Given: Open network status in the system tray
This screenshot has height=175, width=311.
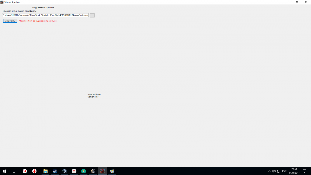Looking at the screenshot, I should click(279, 171).
